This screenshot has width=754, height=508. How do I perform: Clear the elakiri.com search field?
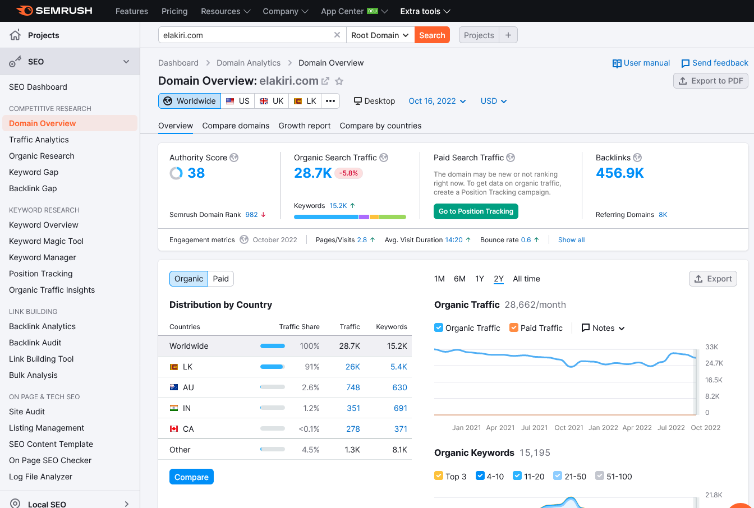[337, 35]
